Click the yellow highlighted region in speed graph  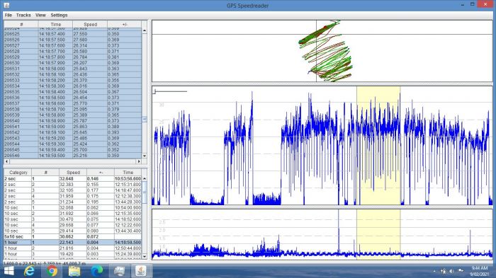378,146
